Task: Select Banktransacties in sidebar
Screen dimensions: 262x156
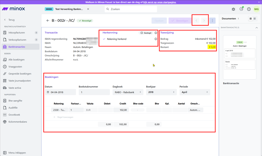Action: (21, 47)
